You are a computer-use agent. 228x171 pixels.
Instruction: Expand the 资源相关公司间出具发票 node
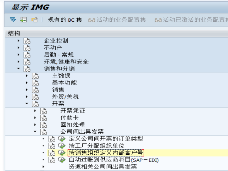[43, 167]
